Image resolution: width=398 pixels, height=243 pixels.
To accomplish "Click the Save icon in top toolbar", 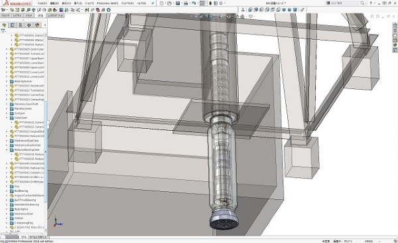I will (x=178, y=3).
